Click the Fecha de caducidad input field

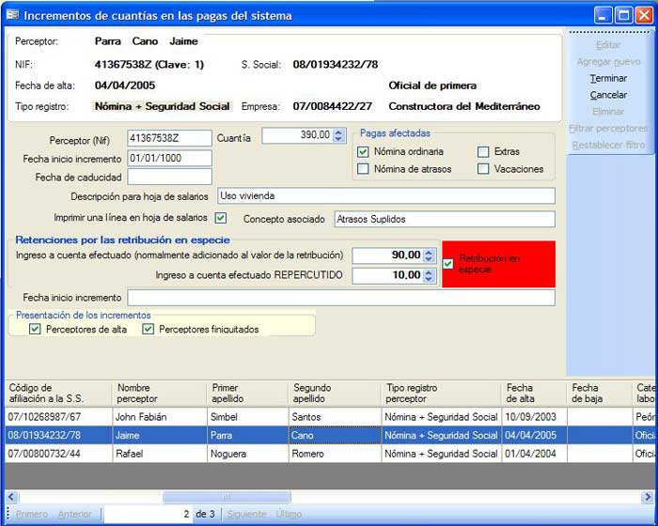point(170,177)
